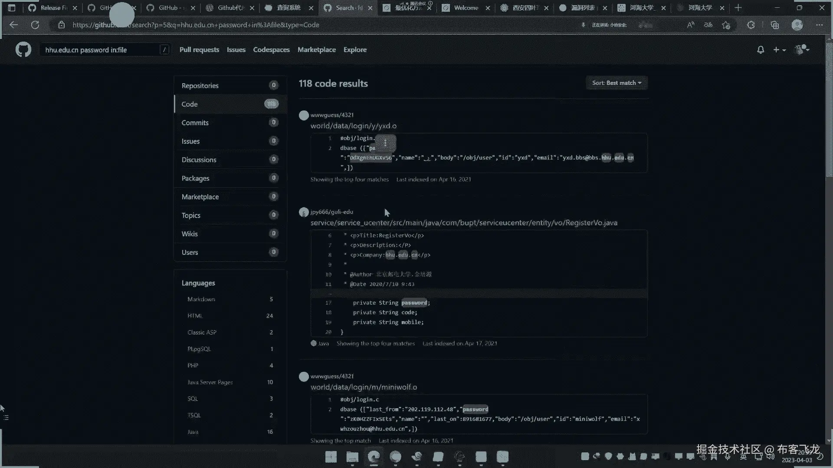The height and width of the screenshot is (468, 833).
Task: Open the notifications bell icon
Action: pyautogui.click(x=760, y=50)
